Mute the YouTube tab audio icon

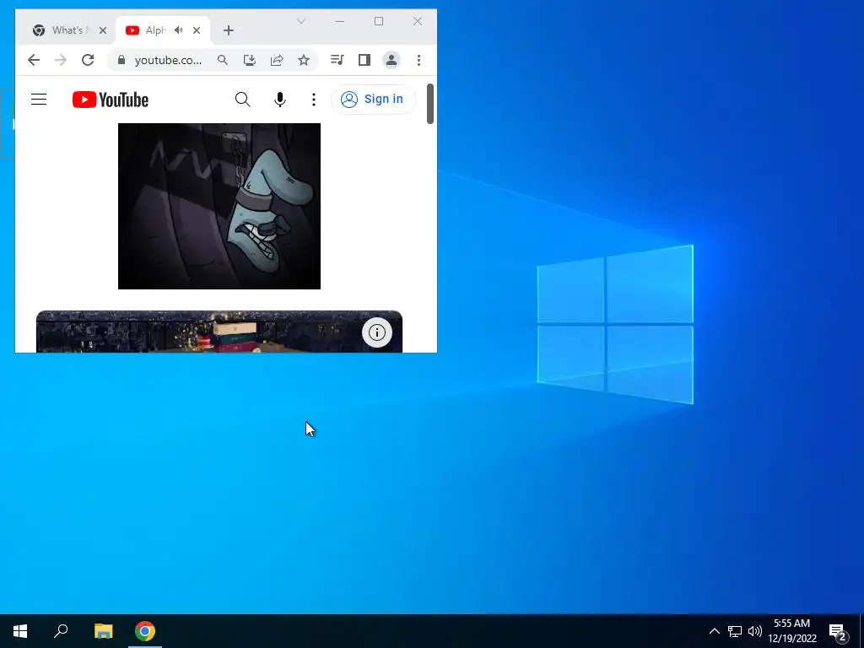pyautogui.click(x=178, y=30)
